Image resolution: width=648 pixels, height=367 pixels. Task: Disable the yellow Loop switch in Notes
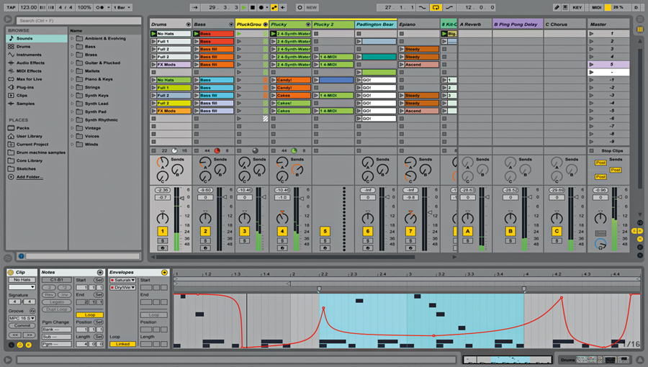point(90,314)
